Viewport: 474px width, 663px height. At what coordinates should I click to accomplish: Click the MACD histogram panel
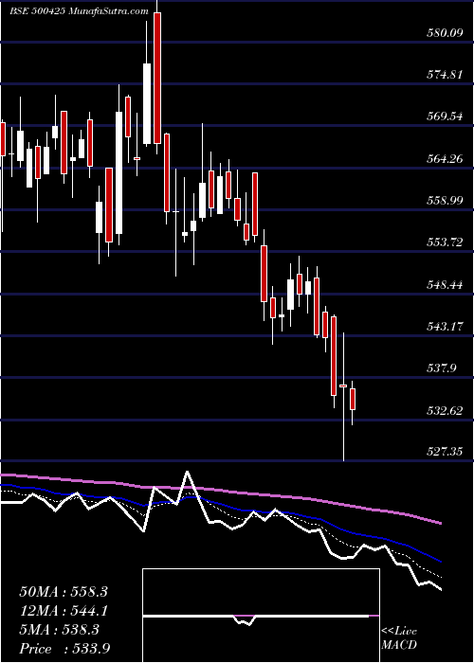click(x=261, y=616)
